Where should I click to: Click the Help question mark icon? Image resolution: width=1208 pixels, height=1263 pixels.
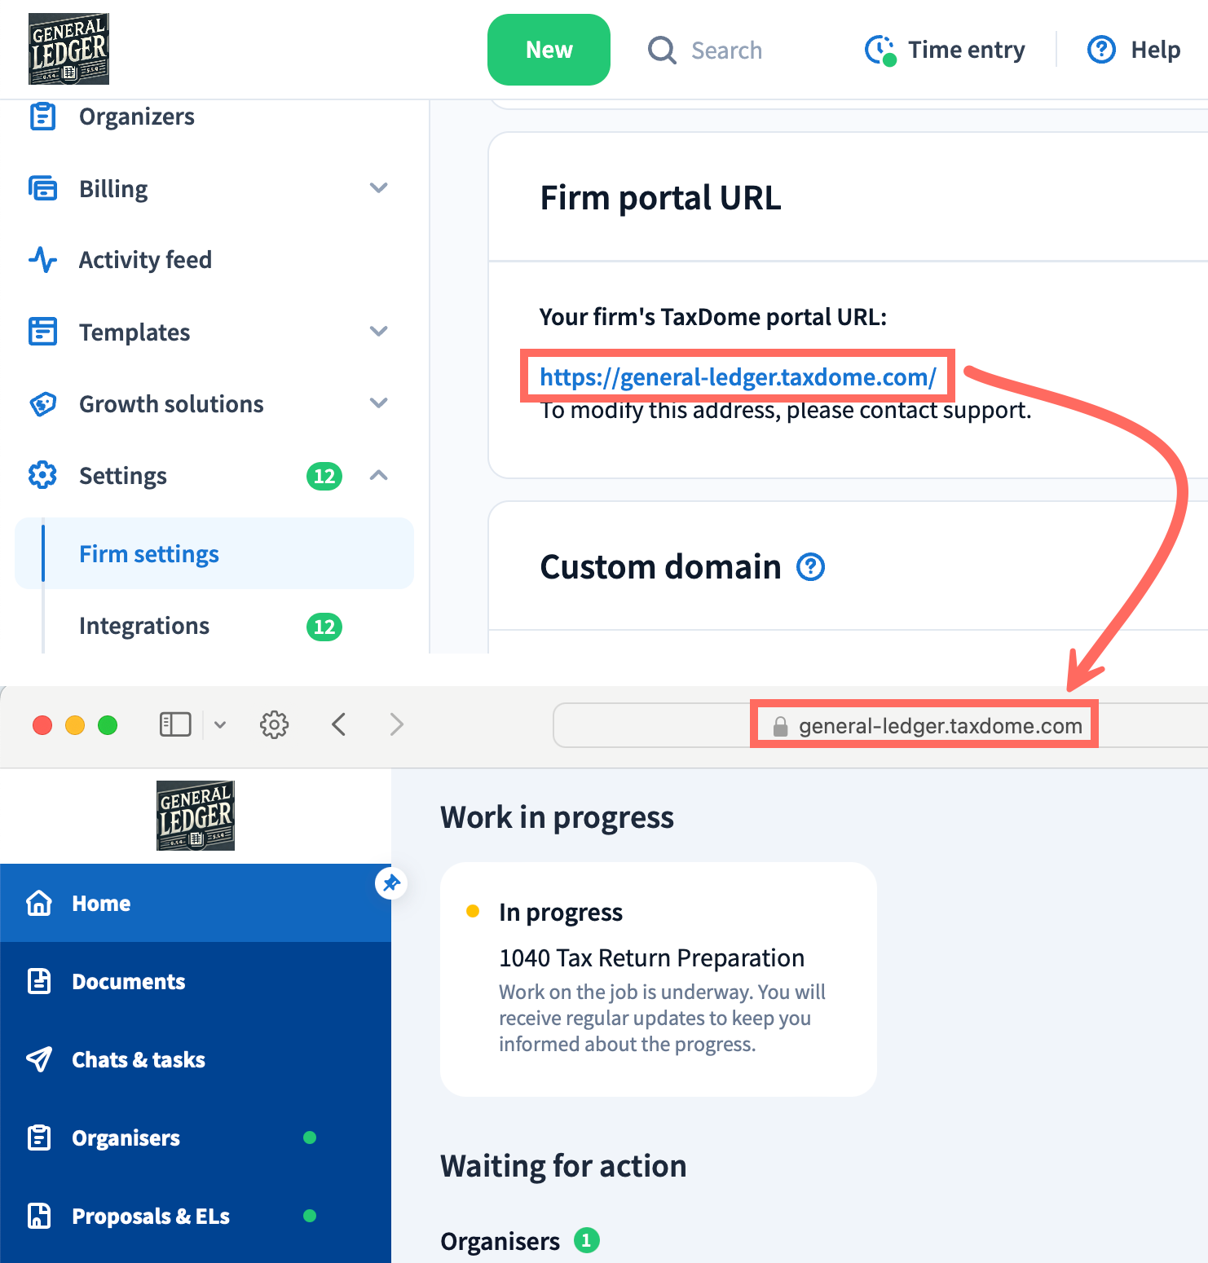coord(1100,50)
